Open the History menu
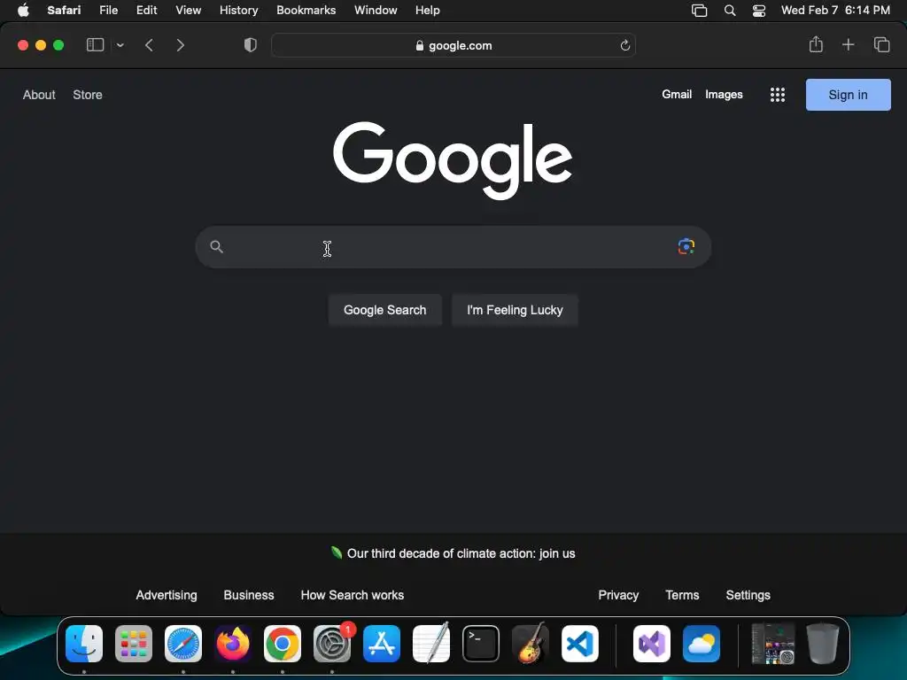Screen dimensions: 907x680 (x=238, y=11)
